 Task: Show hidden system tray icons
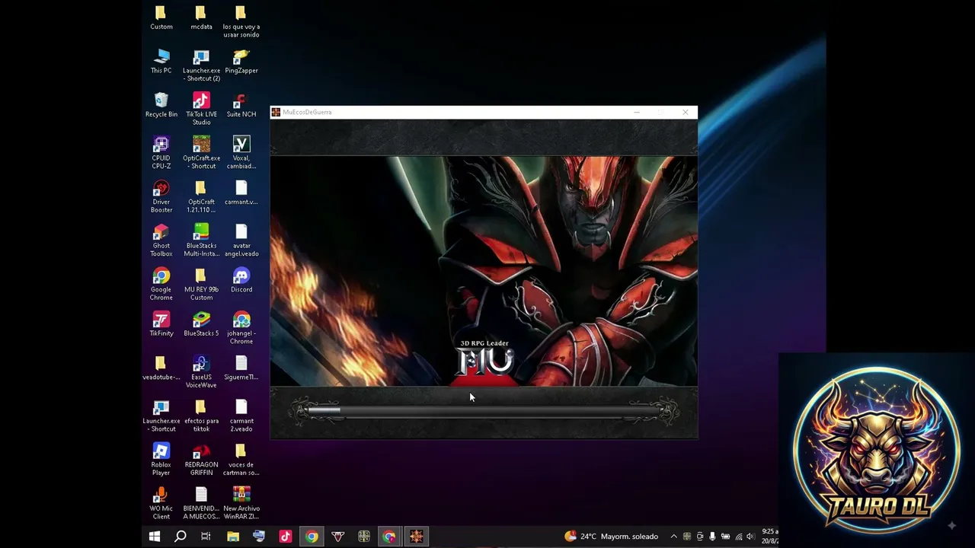673,537
